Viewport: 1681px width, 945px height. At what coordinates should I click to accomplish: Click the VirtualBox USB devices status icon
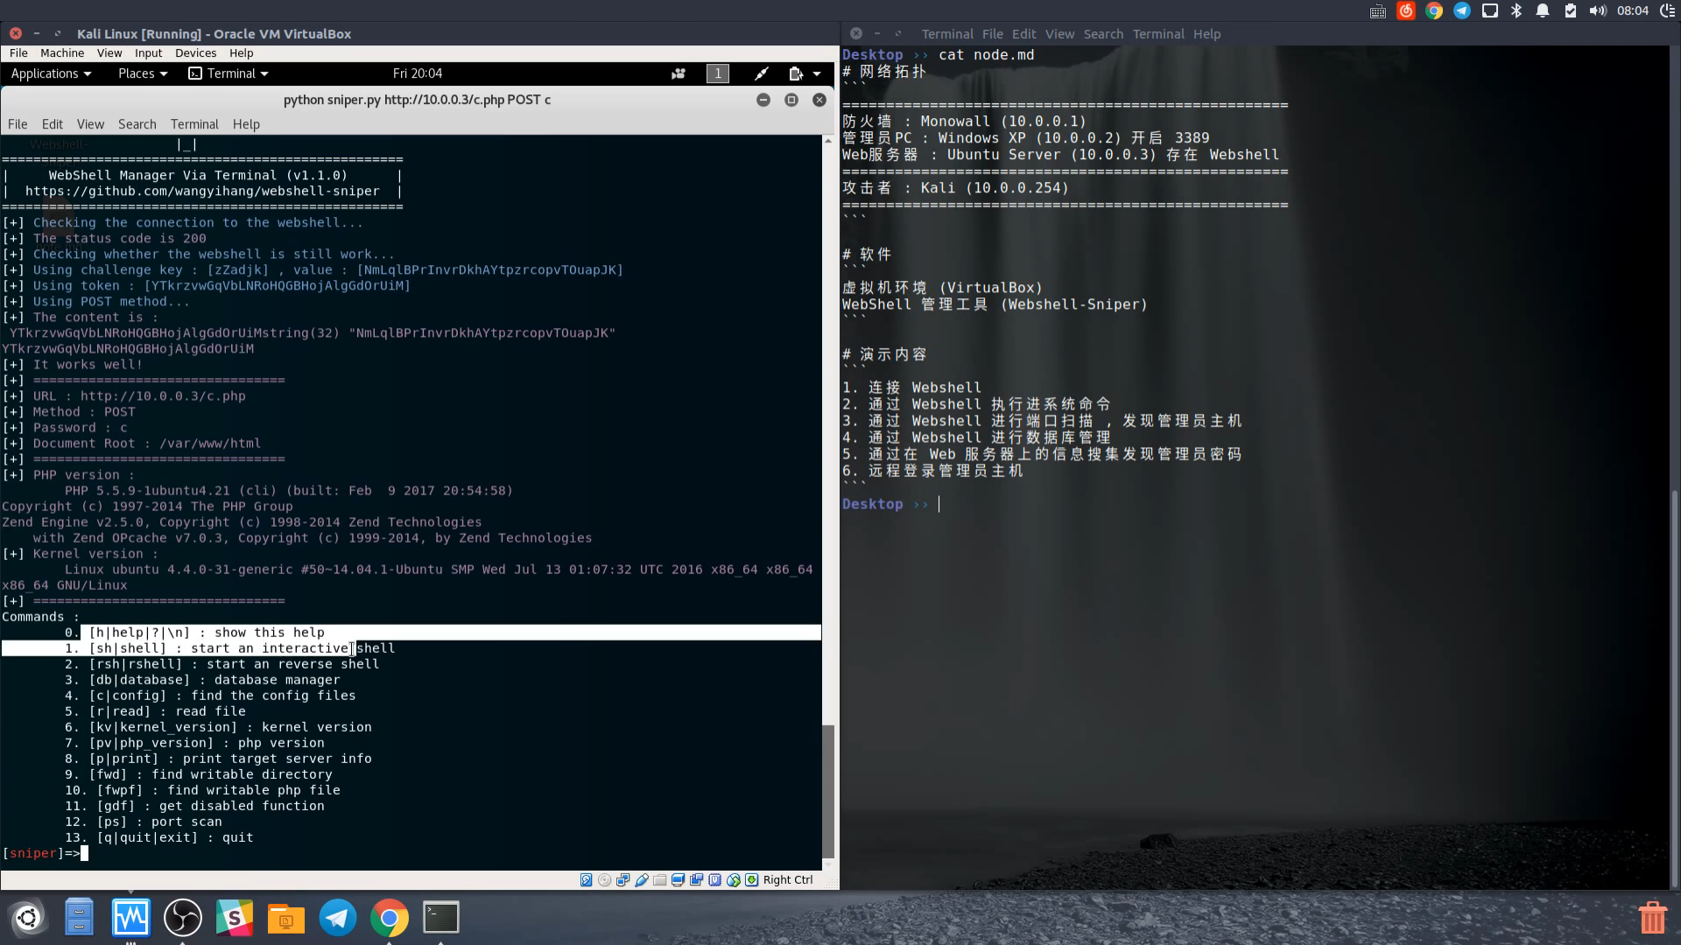[x=642, y=880]
